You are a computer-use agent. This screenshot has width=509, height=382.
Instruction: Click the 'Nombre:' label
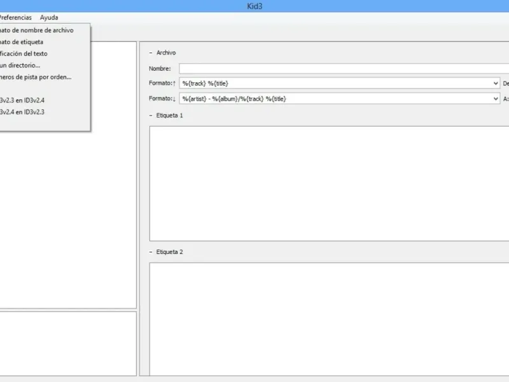[160, 69]
